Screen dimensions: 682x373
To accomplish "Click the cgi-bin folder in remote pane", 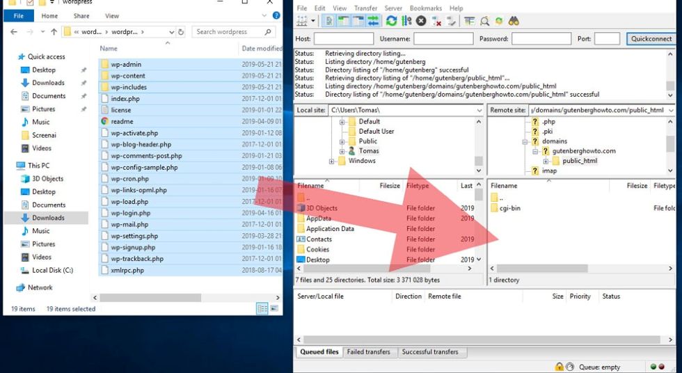I will click(505, 208).
